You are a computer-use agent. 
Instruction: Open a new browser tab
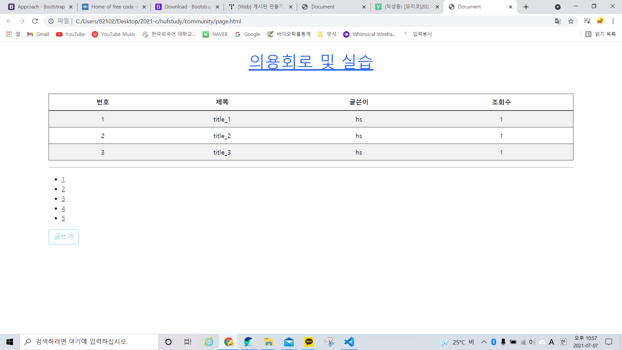(526, 7)
